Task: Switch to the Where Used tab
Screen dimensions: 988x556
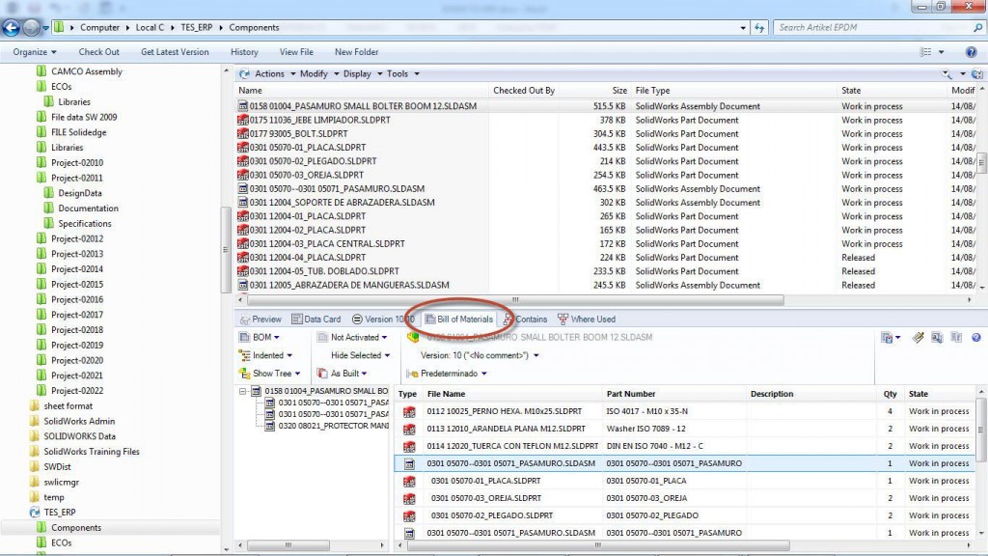Action: point(586,319)
